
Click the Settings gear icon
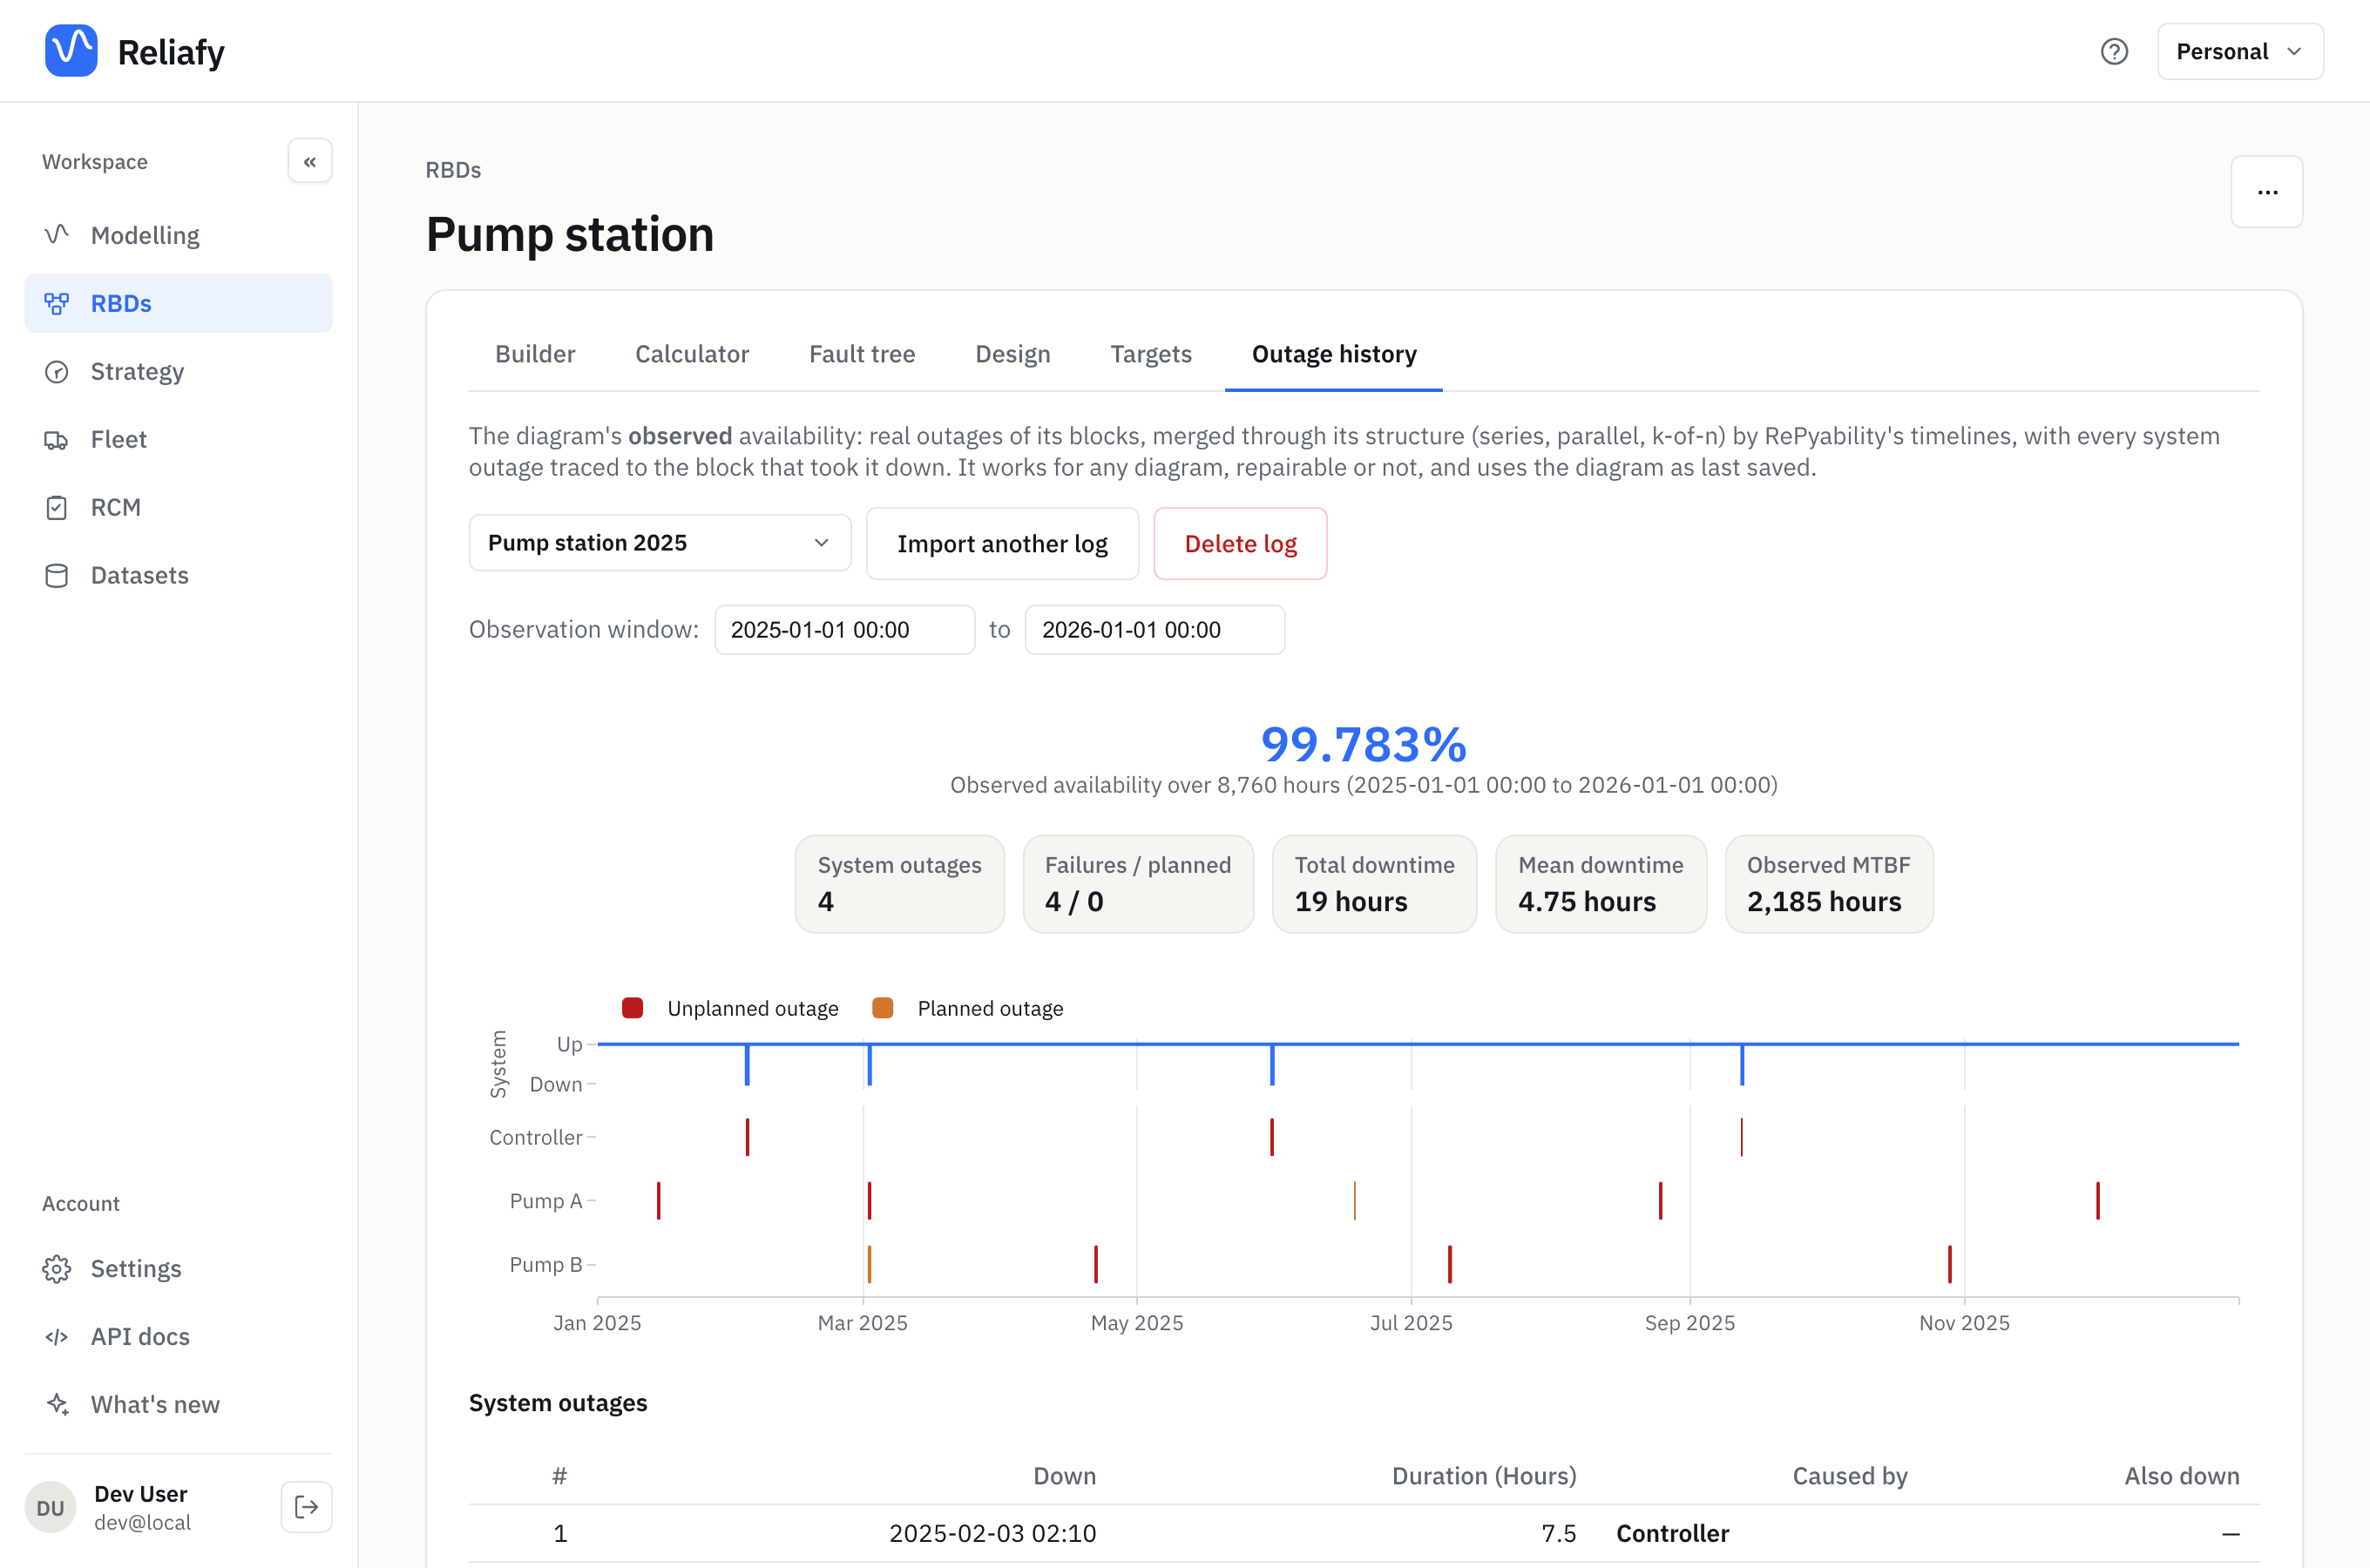point(57,1268)
